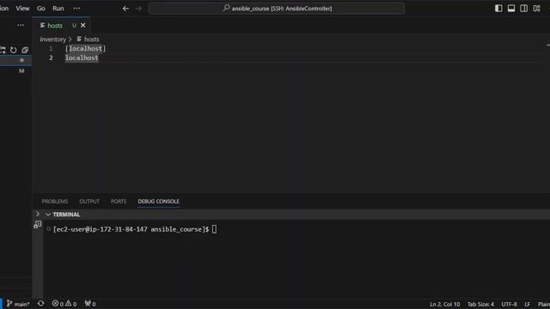
Task: Open side bar more actions dots
Action: point(21,25)
